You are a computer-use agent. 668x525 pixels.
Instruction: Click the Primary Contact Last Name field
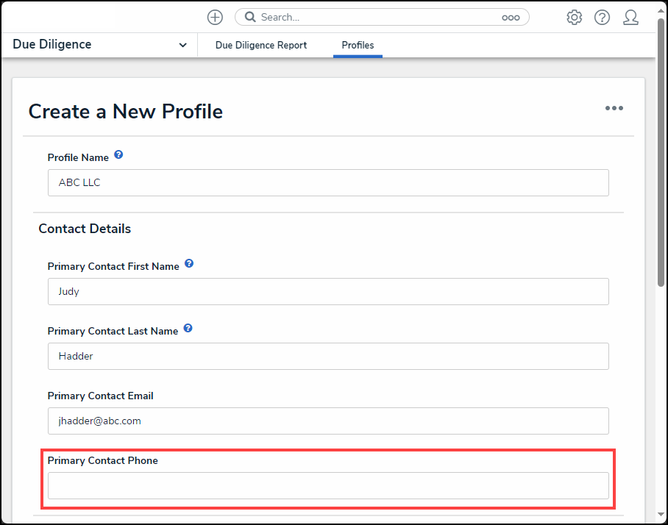click(x=328, y=357)
